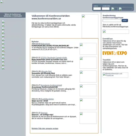This screenshot has height=136, width=136.
Task: Open the EVENT&EXPO logo
Action: (x=115, y=53)
